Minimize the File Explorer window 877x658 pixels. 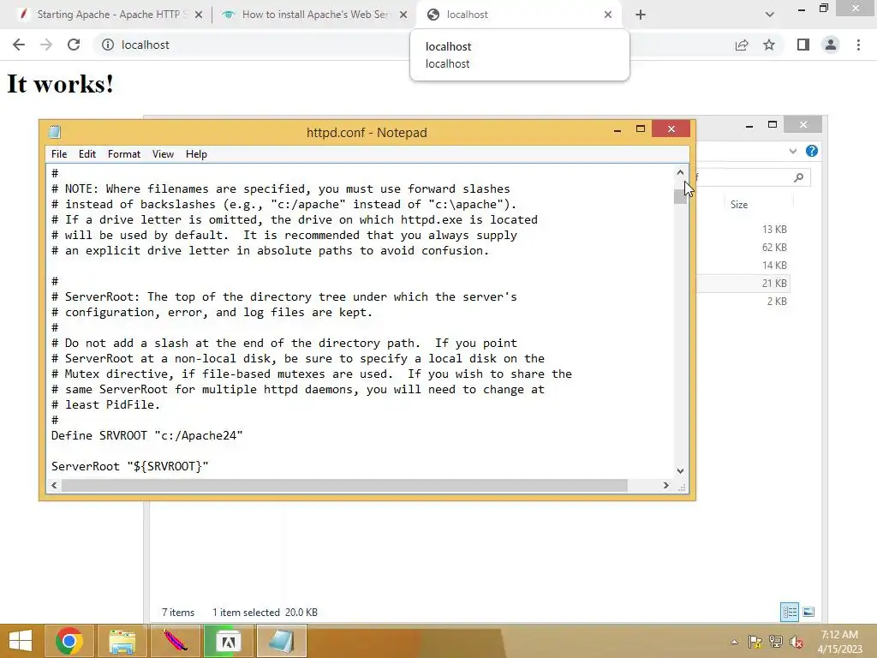click(x=749, y=125)
